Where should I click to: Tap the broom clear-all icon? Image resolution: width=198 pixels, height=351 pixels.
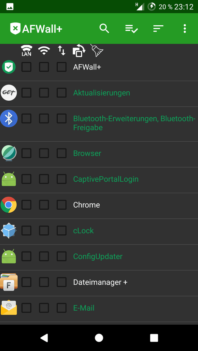pos(97,50)
